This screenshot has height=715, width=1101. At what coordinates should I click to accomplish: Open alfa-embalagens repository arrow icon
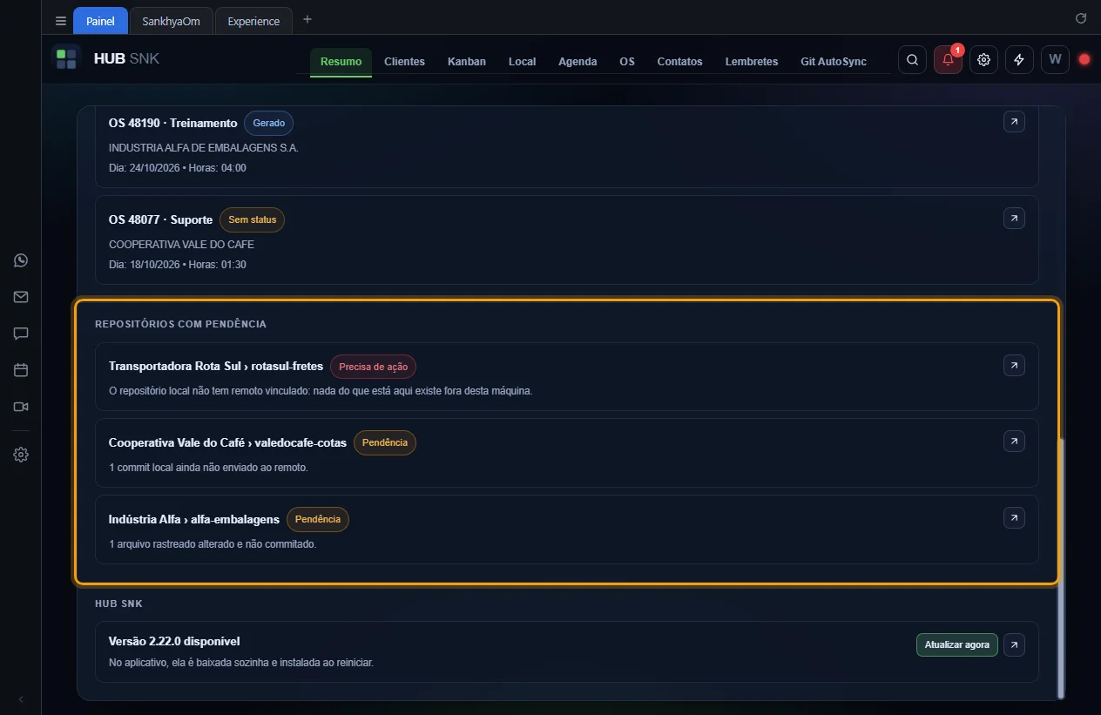click(1014, 518)
